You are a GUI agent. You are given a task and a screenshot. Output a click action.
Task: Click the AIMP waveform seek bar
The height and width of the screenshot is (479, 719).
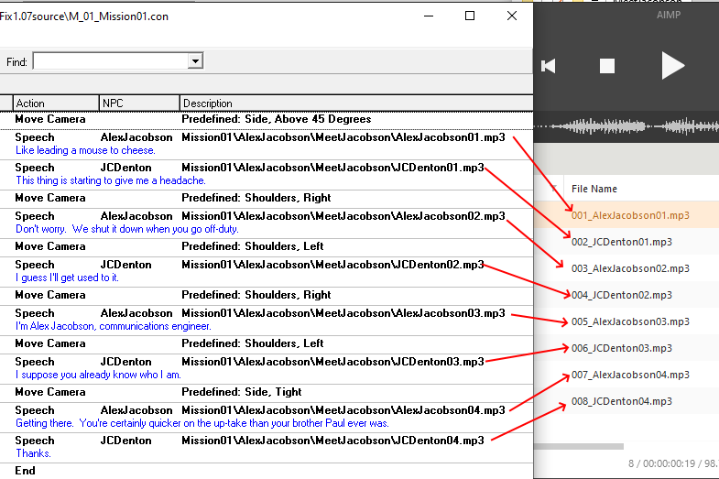626,126
